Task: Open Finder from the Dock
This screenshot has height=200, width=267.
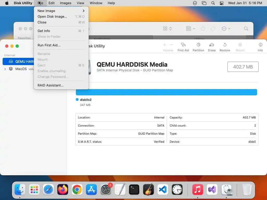Action: click(x=20, y=190)
